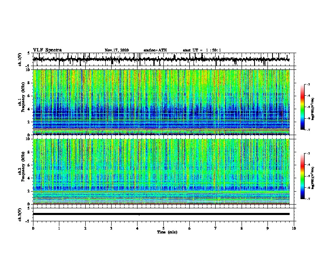Click the ch.1 "Frequency (kHz)" axis label
This screenshot has width=331, height=256.
coord(23,97)
